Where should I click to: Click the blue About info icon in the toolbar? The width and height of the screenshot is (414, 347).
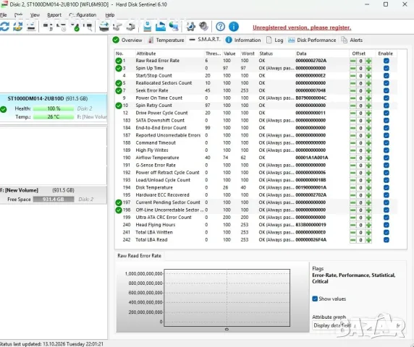point(233,27)
